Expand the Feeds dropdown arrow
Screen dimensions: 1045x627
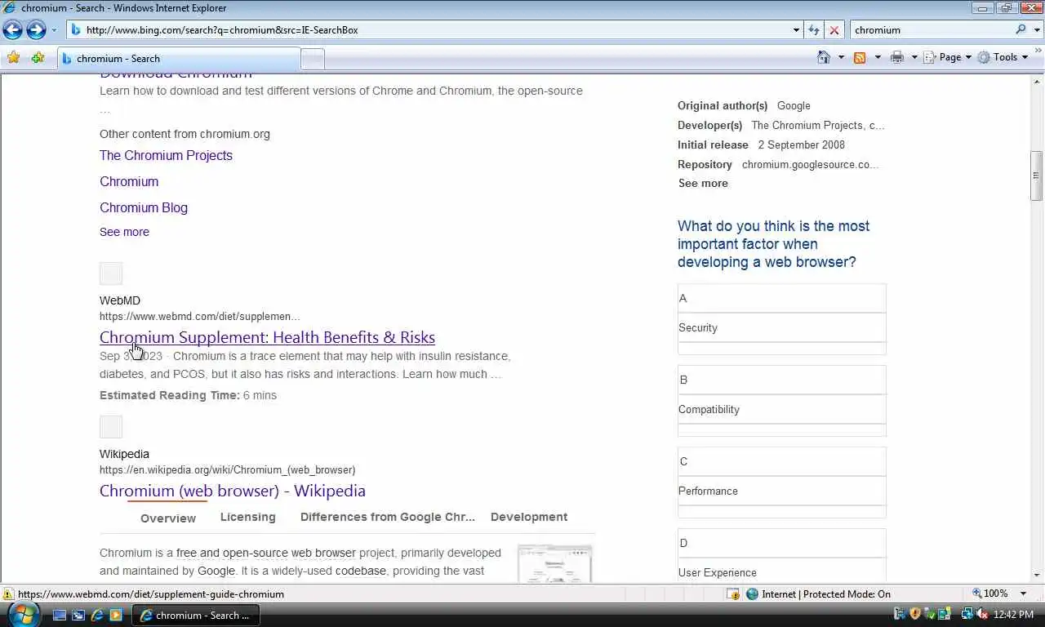click(x=878, y=57)
